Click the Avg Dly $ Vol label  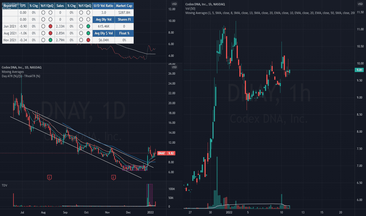click(x=103, y=33)
